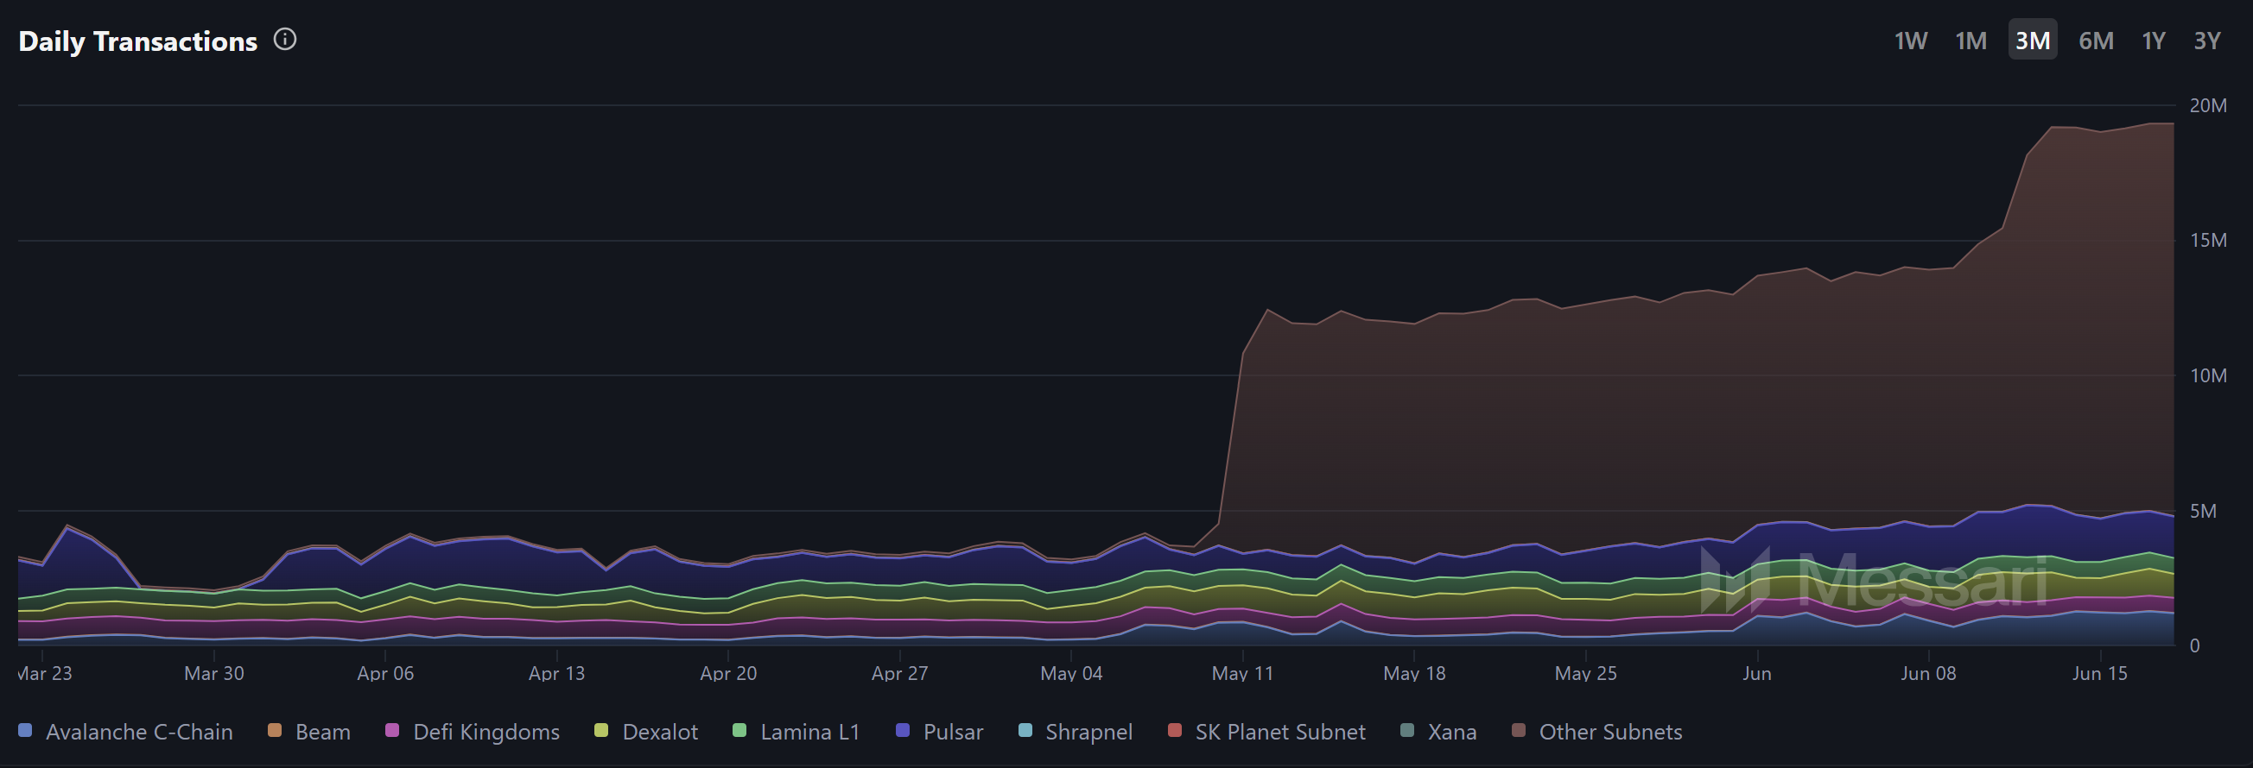Viewport: 2253px width, 768px height.
Task: Click the Other Subnets brown color swatch
Action: (x=1520, y=729)
